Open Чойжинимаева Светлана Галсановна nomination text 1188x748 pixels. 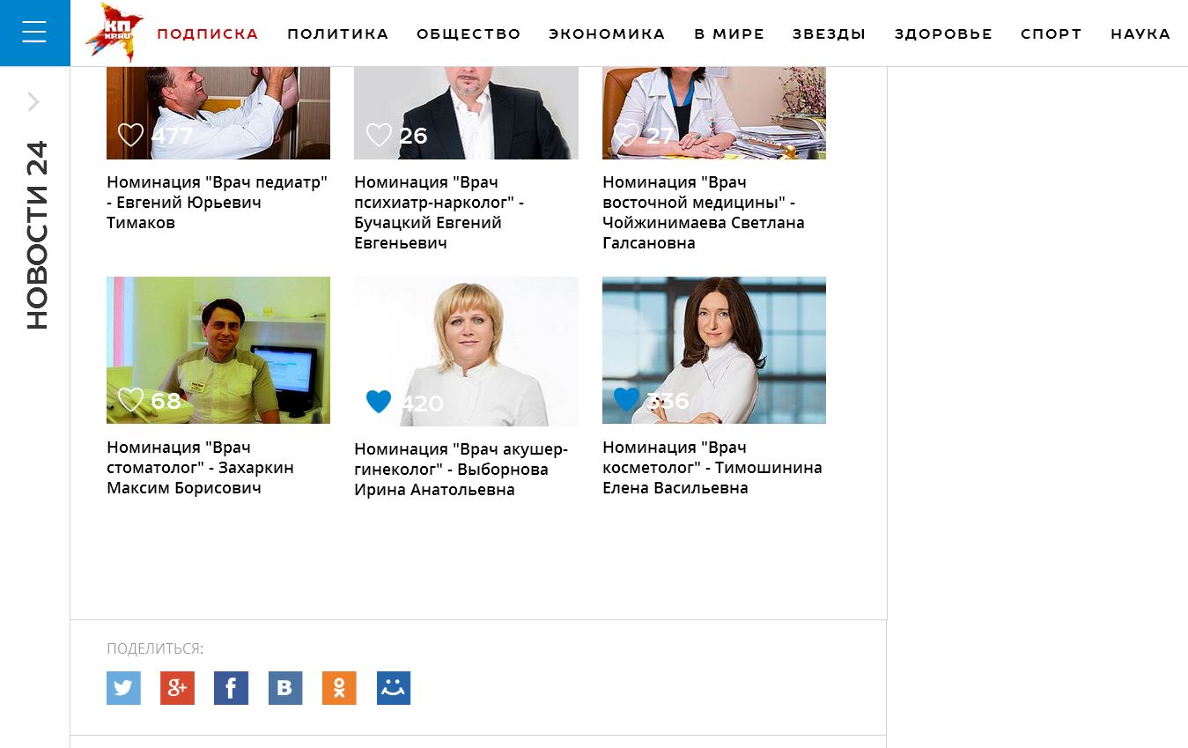click(704, 212)
